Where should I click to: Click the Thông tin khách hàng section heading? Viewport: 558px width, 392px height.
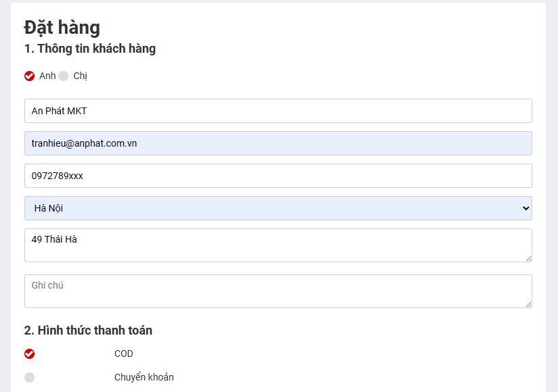(89, 49)
